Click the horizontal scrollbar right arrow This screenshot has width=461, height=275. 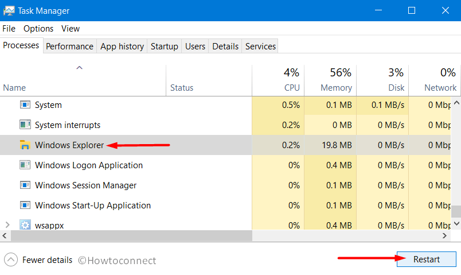444,235
